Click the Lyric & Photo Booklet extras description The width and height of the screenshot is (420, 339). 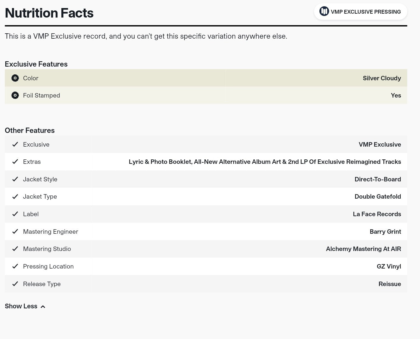tap(265, 162)
